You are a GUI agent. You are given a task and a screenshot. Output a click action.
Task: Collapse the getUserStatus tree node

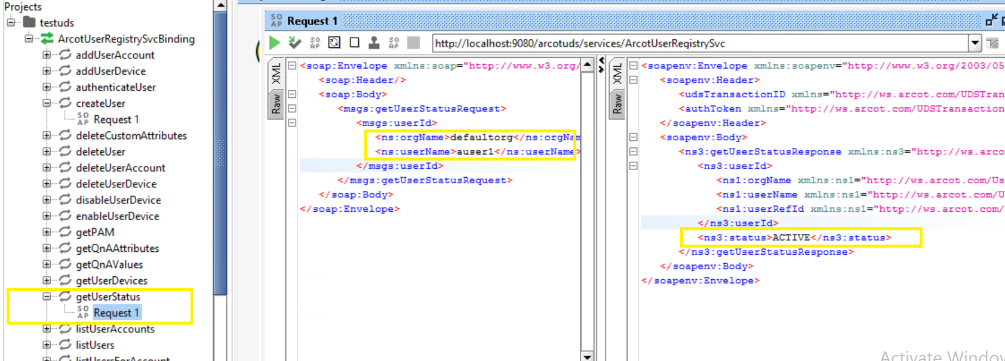pyautogui.click(x=47, y=297)
